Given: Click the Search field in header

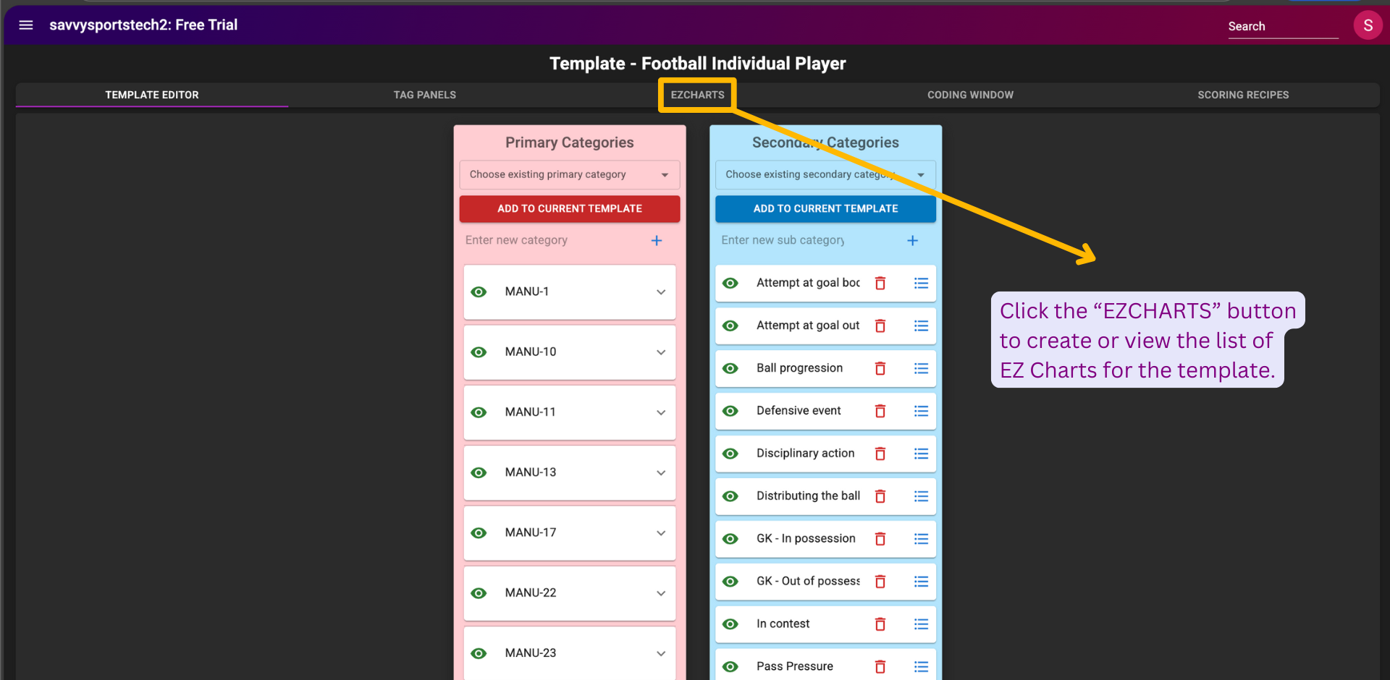Looking at the screenshot, I should (1281, 26).
